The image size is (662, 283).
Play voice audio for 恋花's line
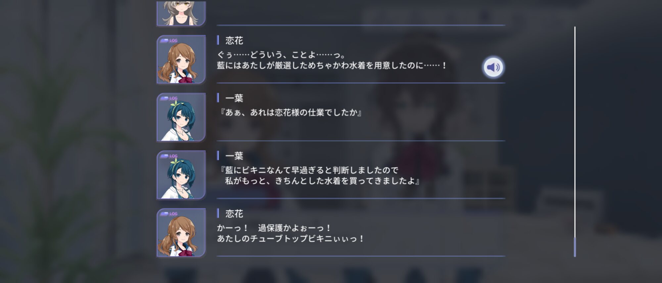493,67
